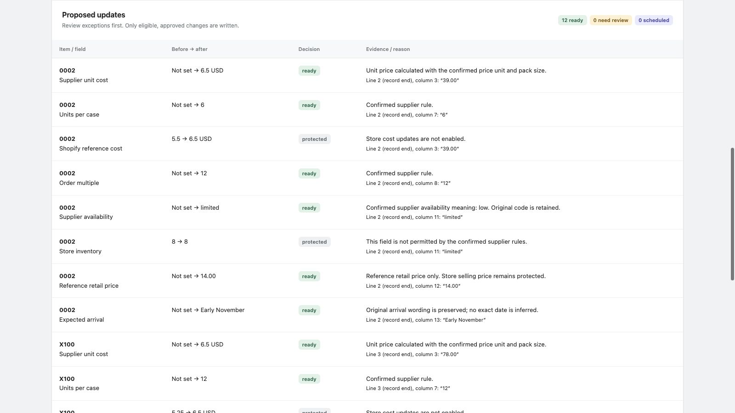
Task: Click 'This field is not permitted' reason
Action: tap(447, 241)
